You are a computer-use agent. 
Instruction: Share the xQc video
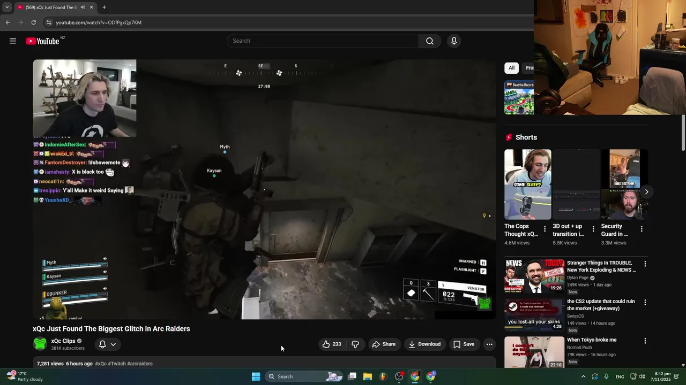(384, 344)
